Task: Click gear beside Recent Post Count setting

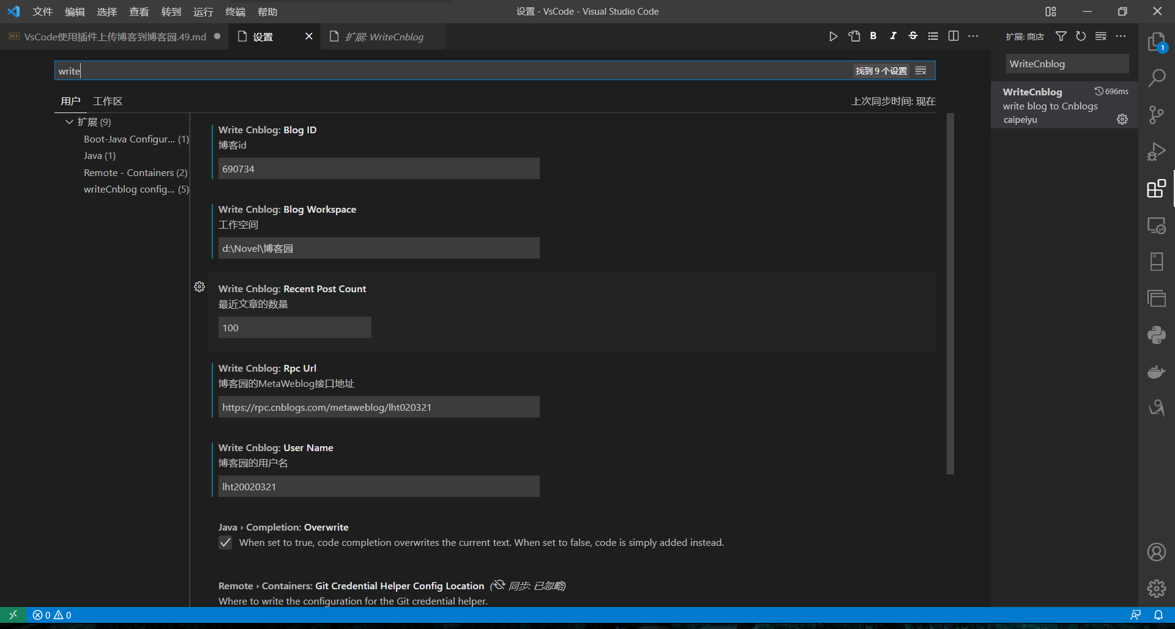Action: 200,287
